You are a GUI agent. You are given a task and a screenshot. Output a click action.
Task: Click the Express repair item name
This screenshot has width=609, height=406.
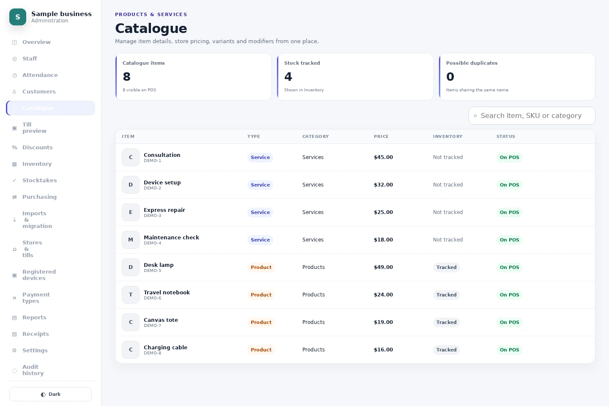pos(165,210)
